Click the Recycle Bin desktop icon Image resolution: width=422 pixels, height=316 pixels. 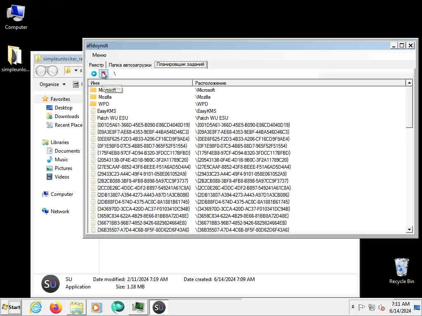pos(401,271)
